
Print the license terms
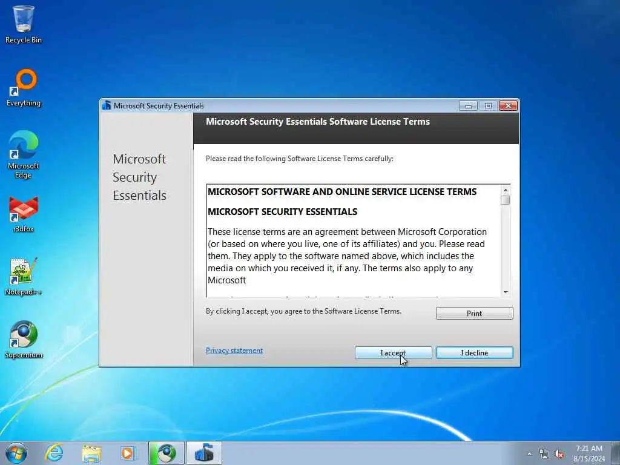pos(475,313)
